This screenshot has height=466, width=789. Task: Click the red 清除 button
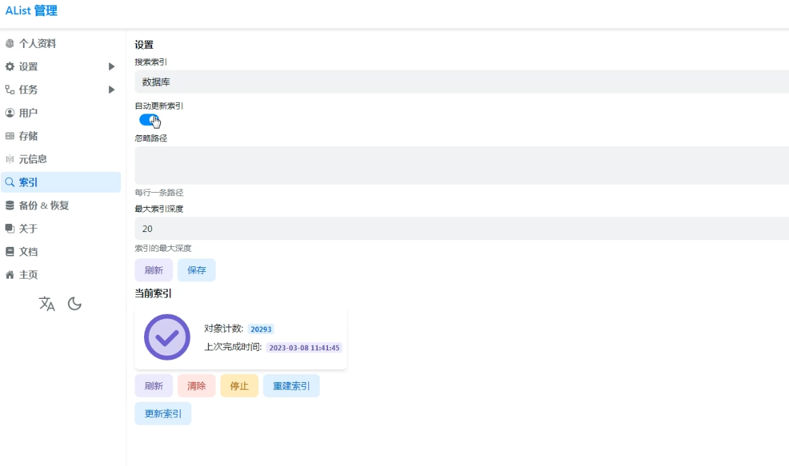197,386
